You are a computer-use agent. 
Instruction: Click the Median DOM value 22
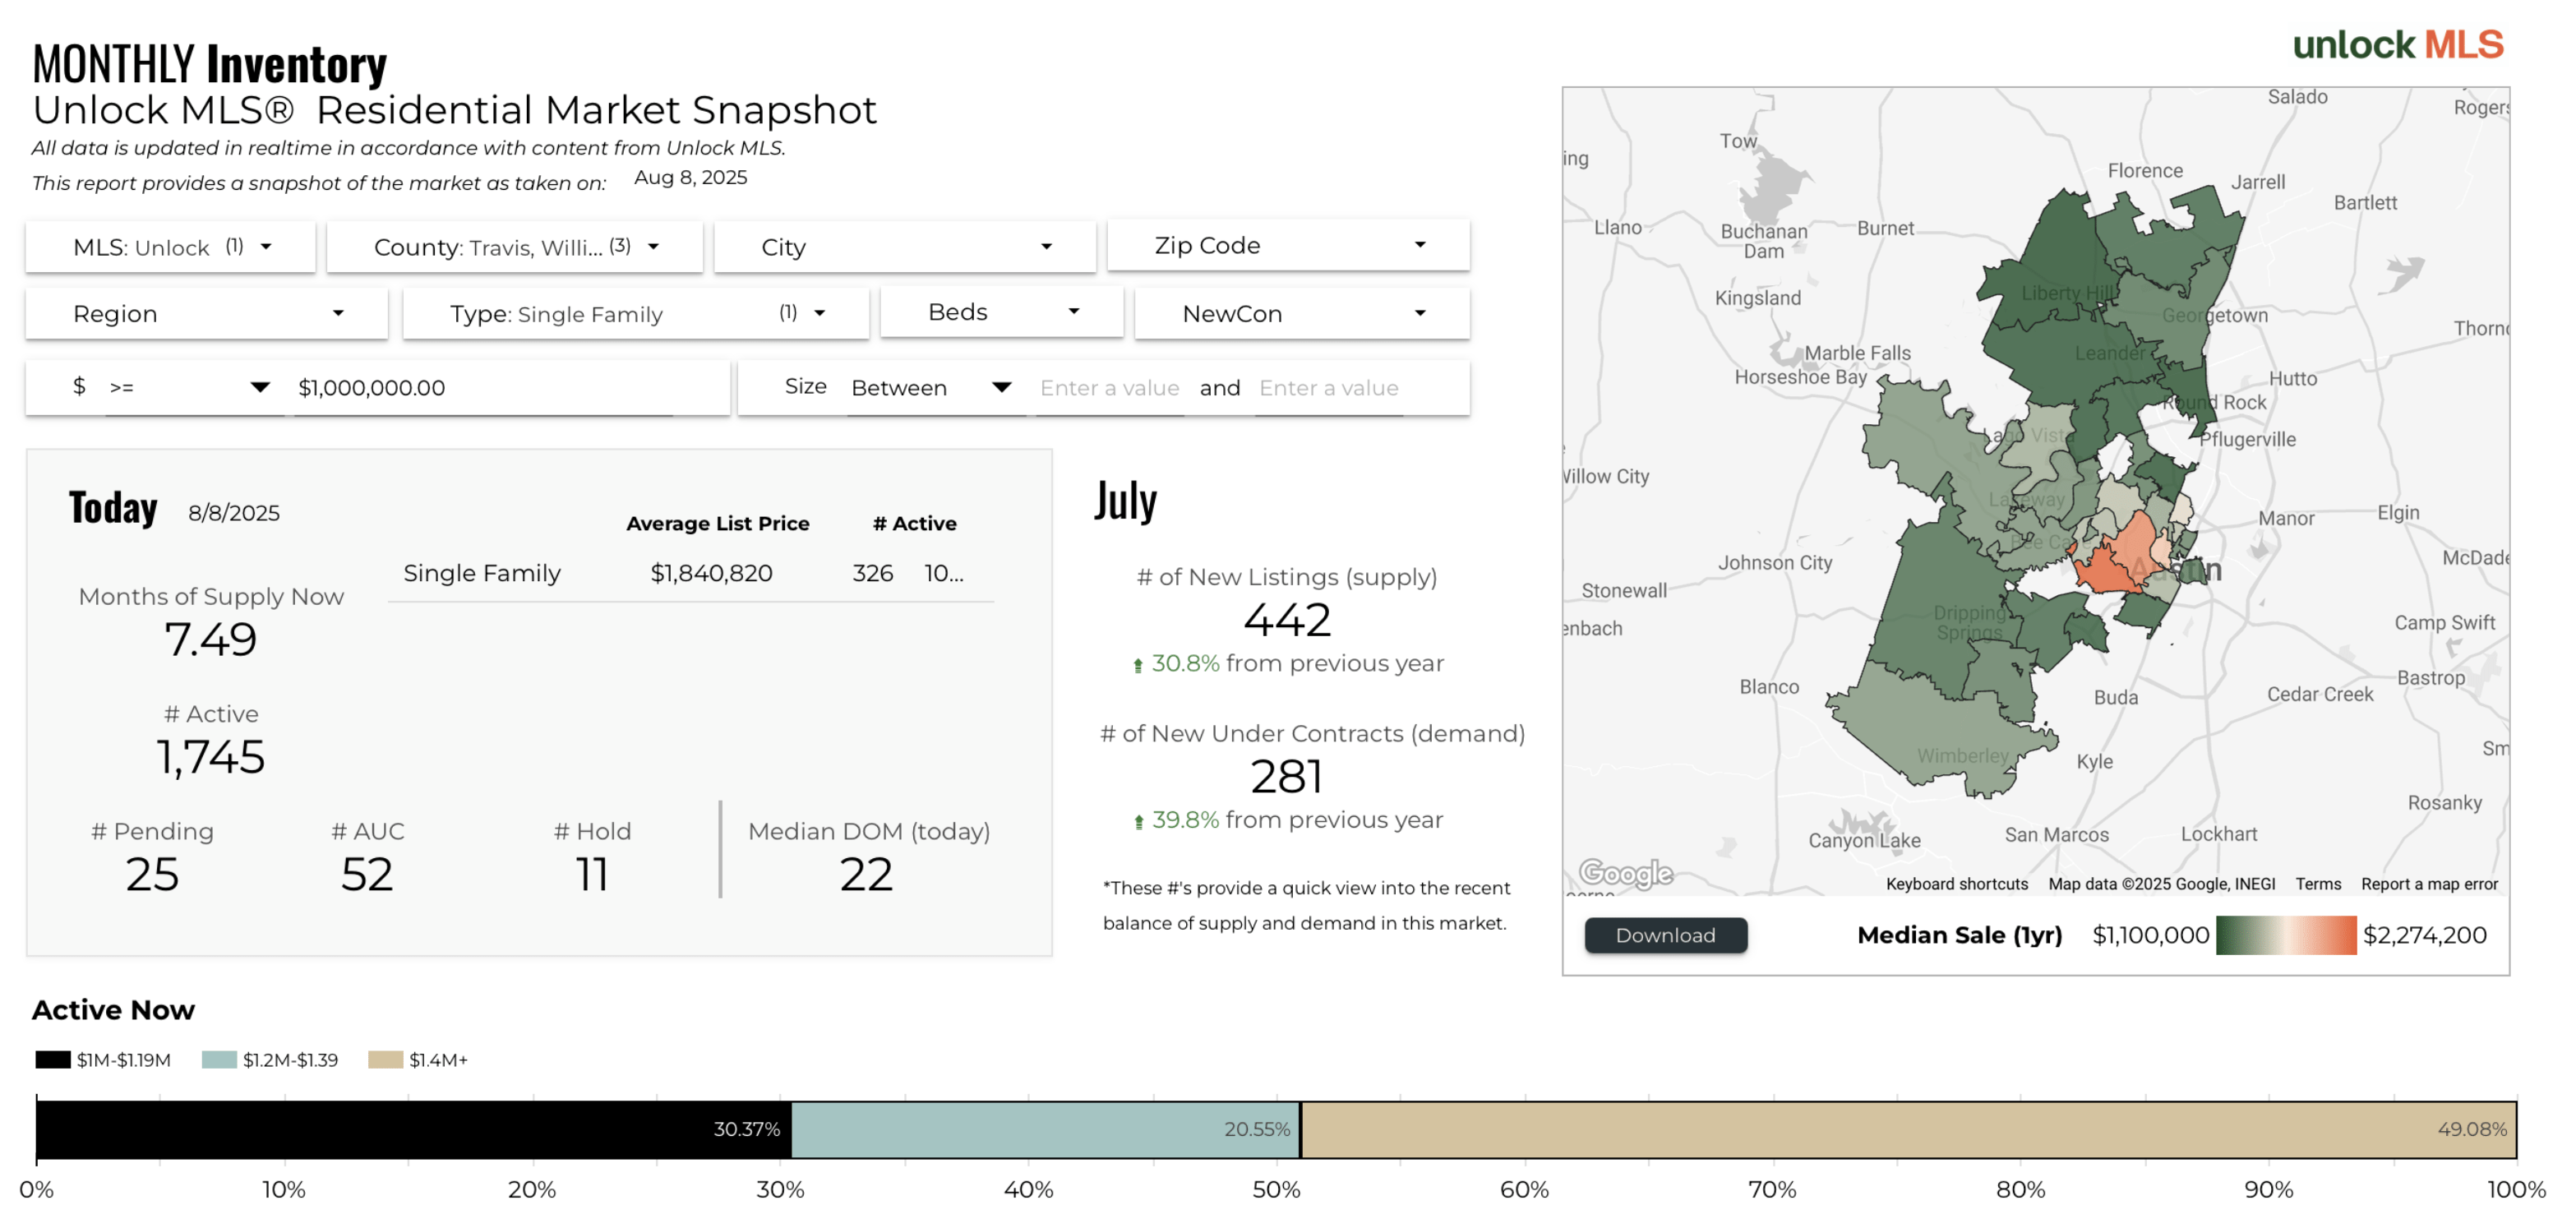tap(866, 875)
